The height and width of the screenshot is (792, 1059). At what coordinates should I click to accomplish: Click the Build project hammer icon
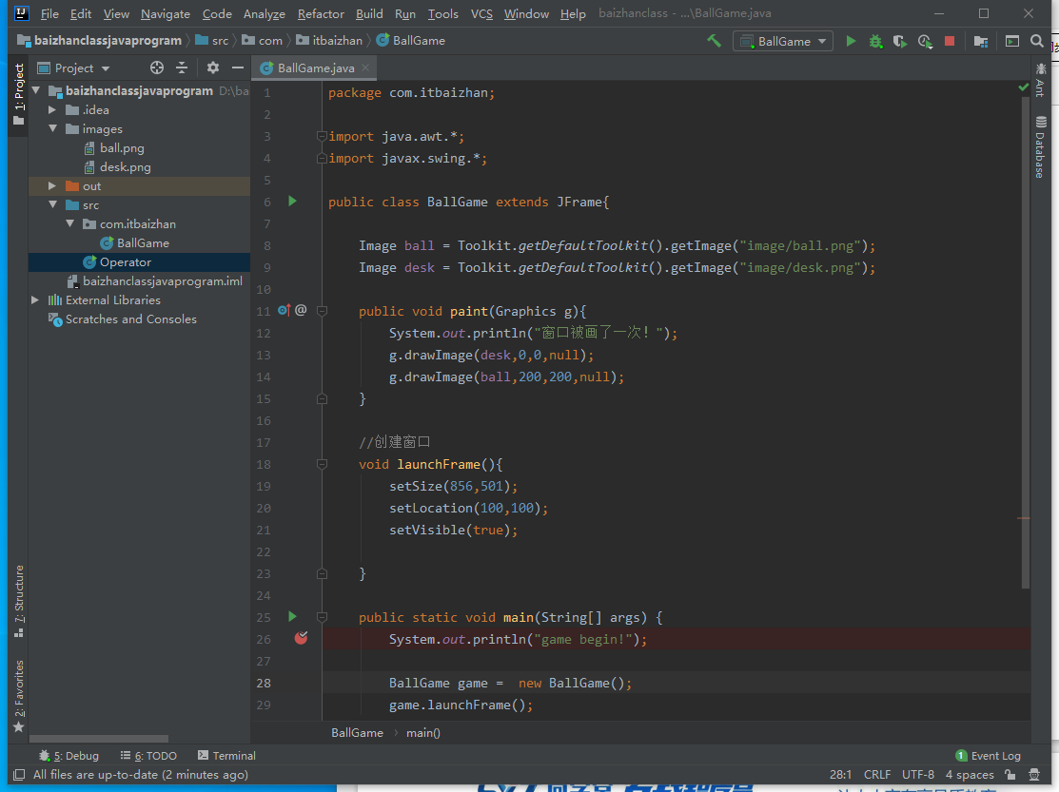coord(714,41)
